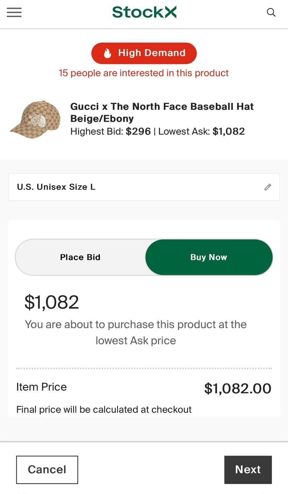Open the hamburger navigation menu
This screenshot has height=494, width=288.
[14, 12]
